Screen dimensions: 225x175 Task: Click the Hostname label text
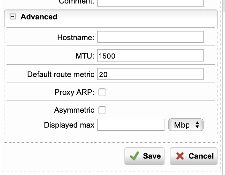[76, 38]
